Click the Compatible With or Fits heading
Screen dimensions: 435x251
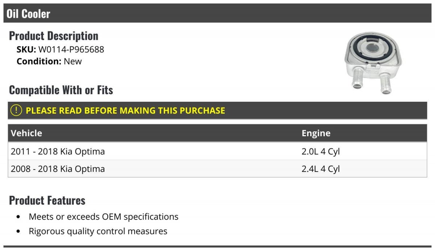click(61, 90)
